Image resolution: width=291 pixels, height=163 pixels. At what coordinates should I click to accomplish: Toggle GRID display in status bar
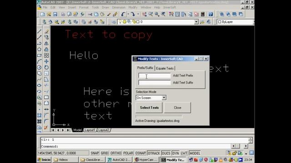(105, 153)
